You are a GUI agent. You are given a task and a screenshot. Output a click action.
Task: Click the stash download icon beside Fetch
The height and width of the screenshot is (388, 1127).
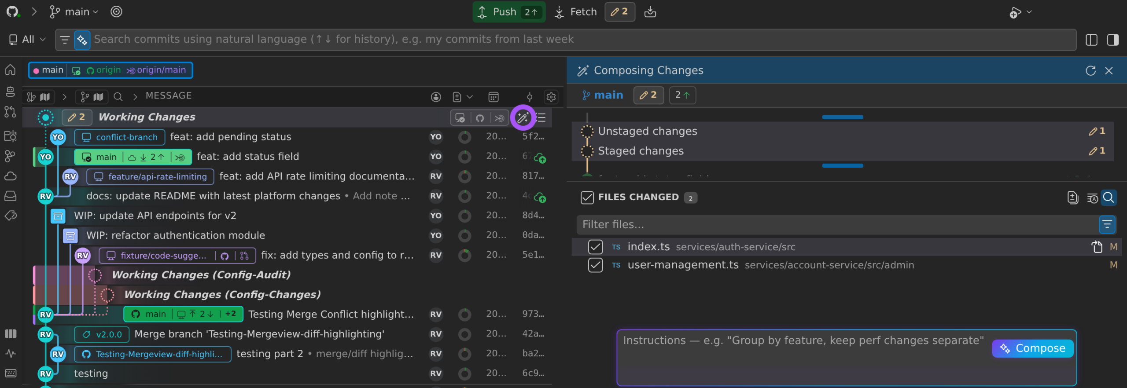[x=650, y=12]
